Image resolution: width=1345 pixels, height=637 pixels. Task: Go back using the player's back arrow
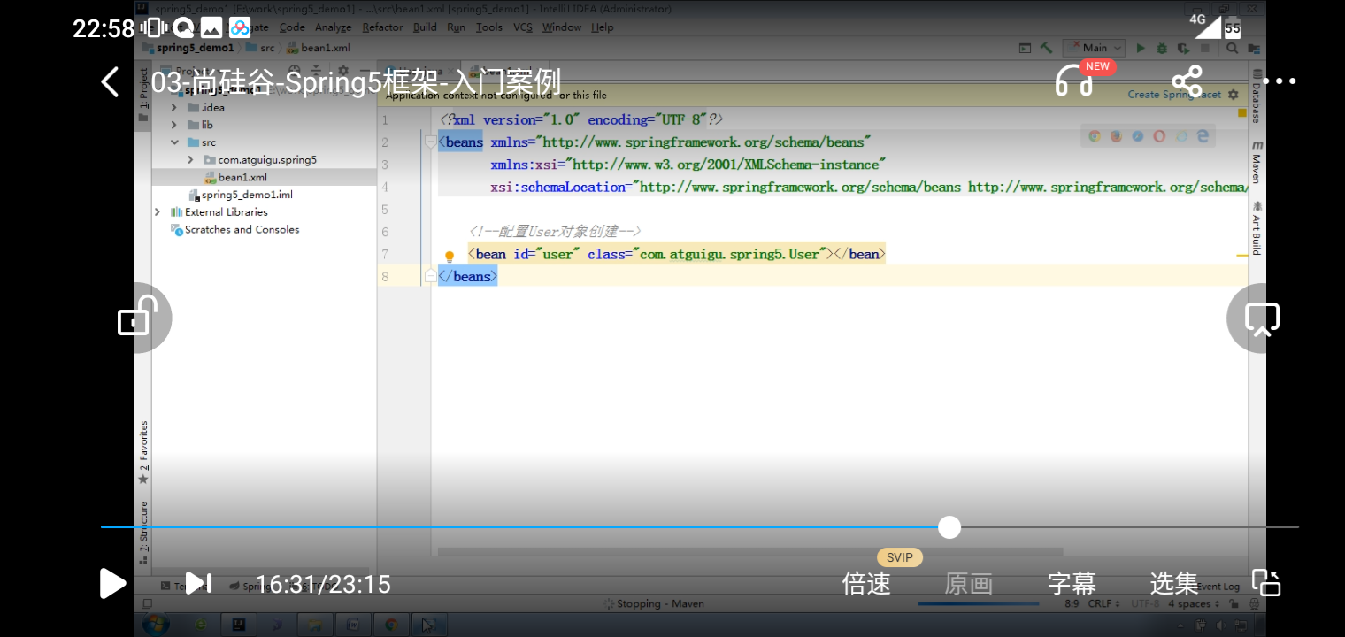110,82
